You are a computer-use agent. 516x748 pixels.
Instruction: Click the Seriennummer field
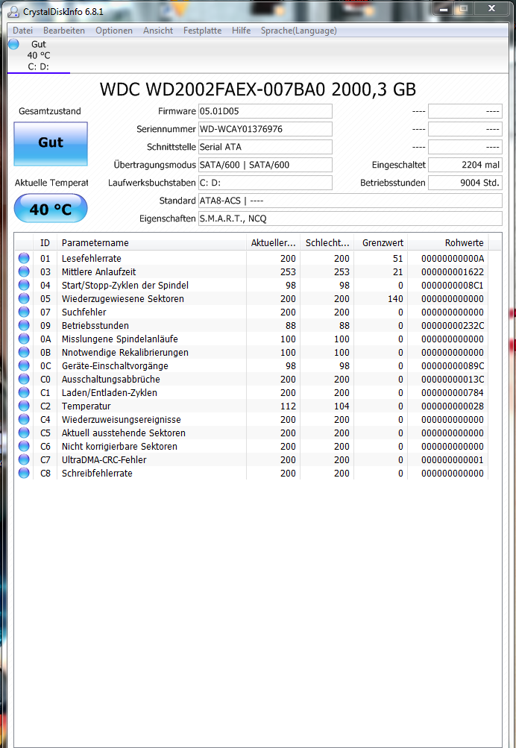pyautogui.click(x=265, y=129)
